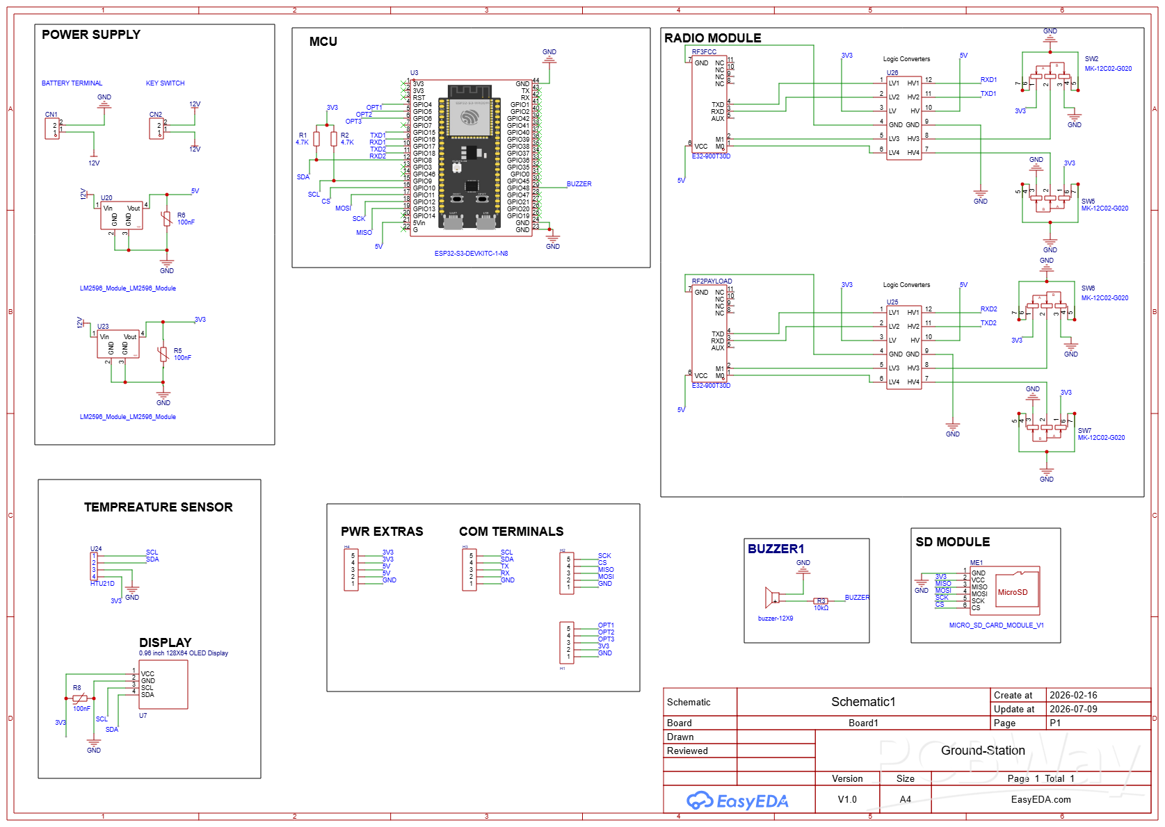The image size is (1165, 827).
Task: Select the U26 logic converter symbol
Action: click(904, 118)
